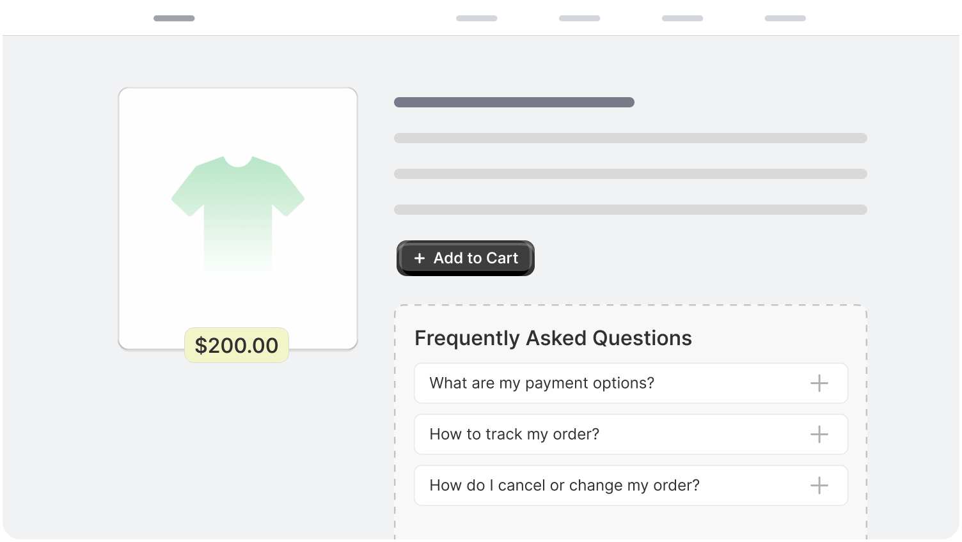
Task: Select the active dark menu item in the navigation bar
Action: (174, 19)
